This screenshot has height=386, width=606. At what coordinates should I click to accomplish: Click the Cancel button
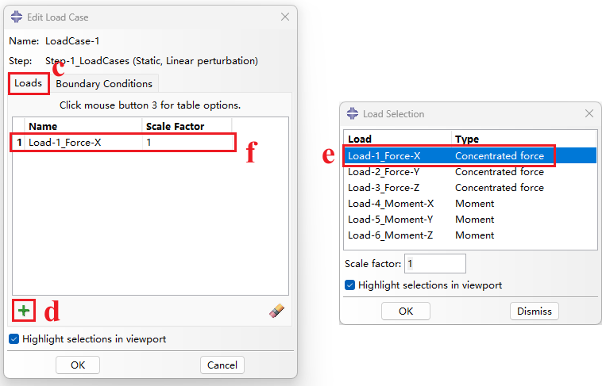[222, 365]
